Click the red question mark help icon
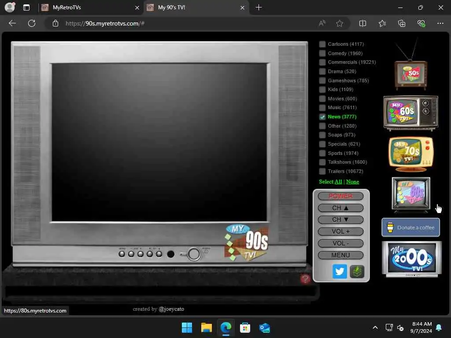 pyautogui.click(x=305, y=279)
